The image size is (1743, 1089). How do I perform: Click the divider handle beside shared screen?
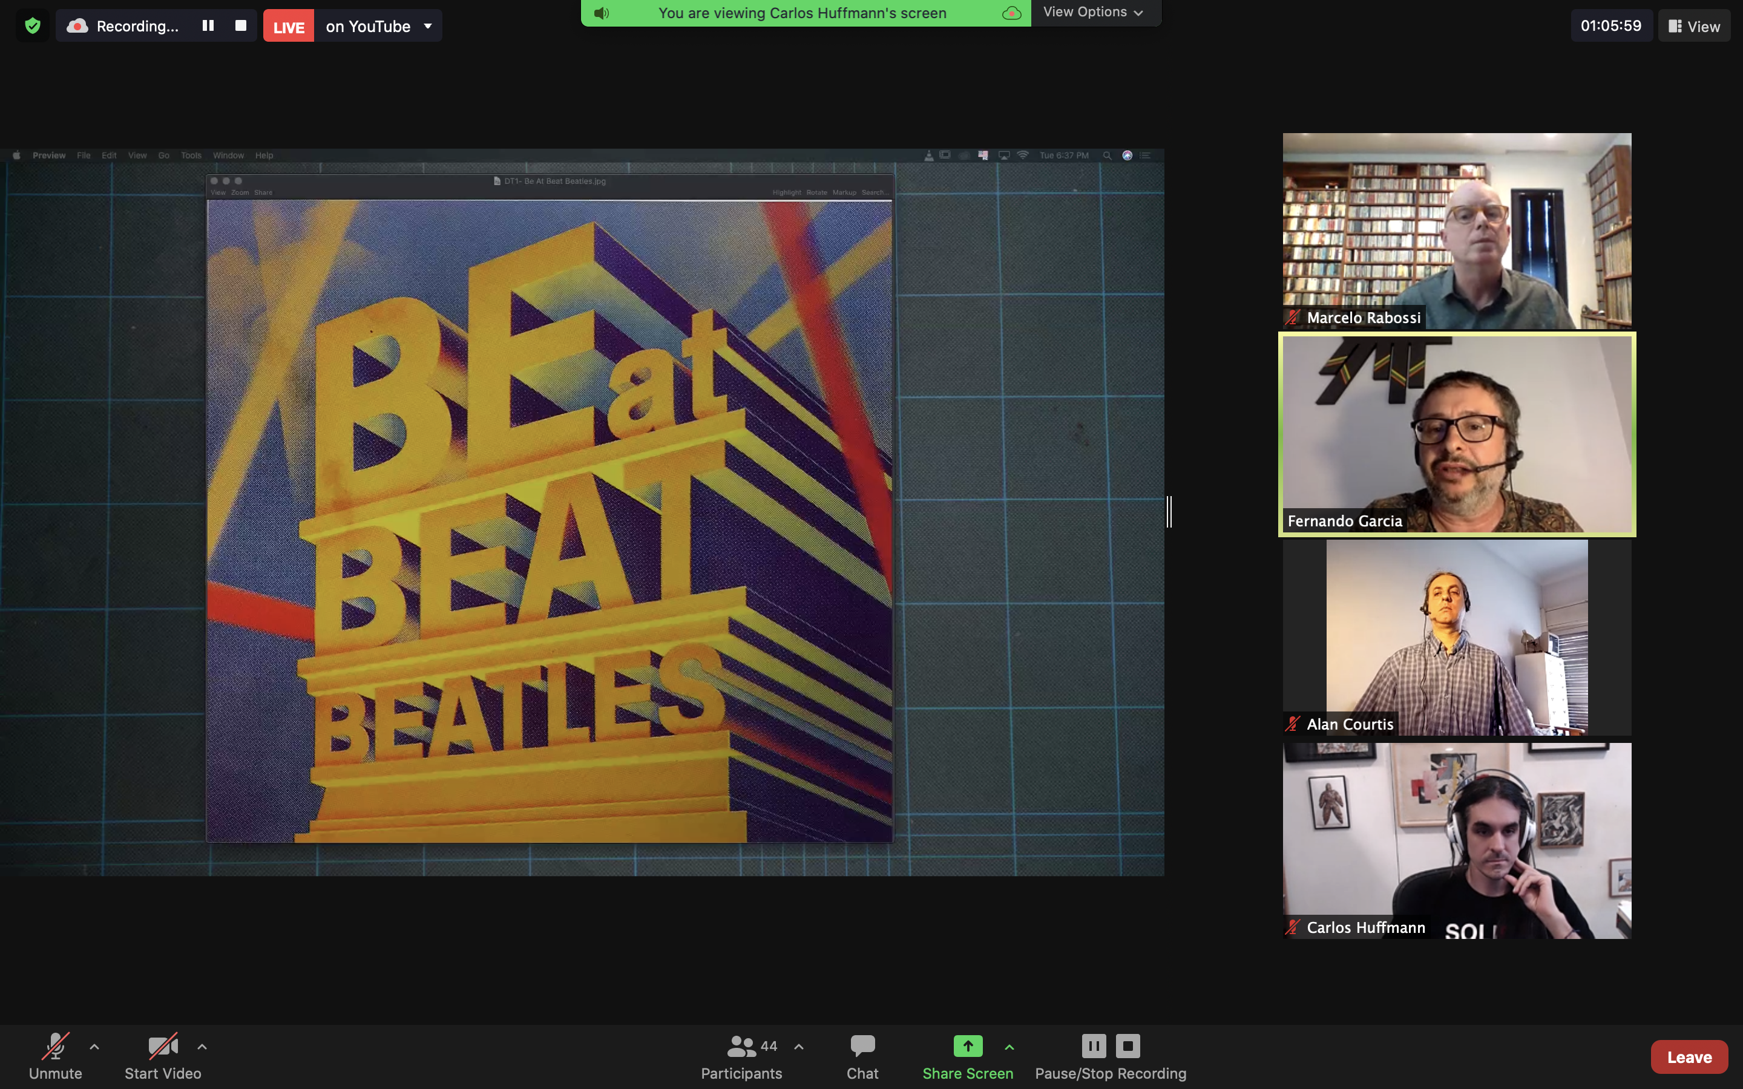tap(1169, 511)
